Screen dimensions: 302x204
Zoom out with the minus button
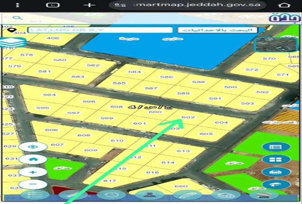(x=33, y=184)
